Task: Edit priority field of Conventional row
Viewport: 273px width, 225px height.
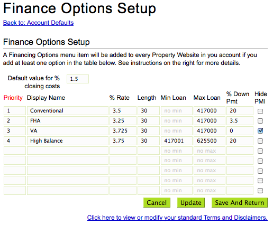Action: pyautogui.click(x=15, y=111)
